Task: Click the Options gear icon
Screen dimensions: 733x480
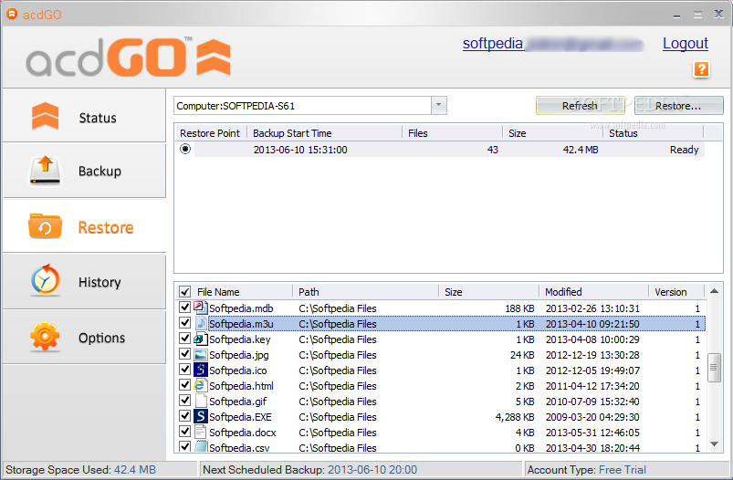Action: 45,337
